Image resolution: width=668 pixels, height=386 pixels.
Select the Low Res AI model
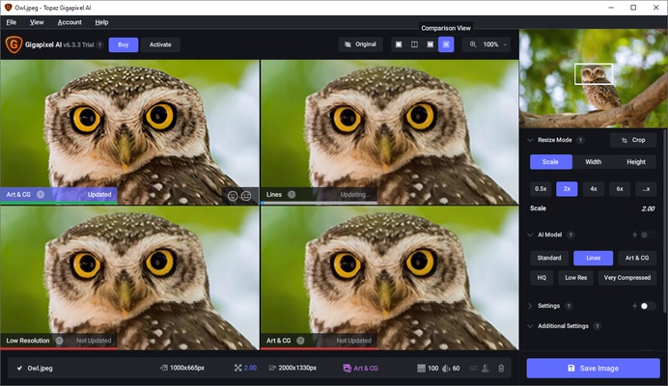(x=576, y=277)
